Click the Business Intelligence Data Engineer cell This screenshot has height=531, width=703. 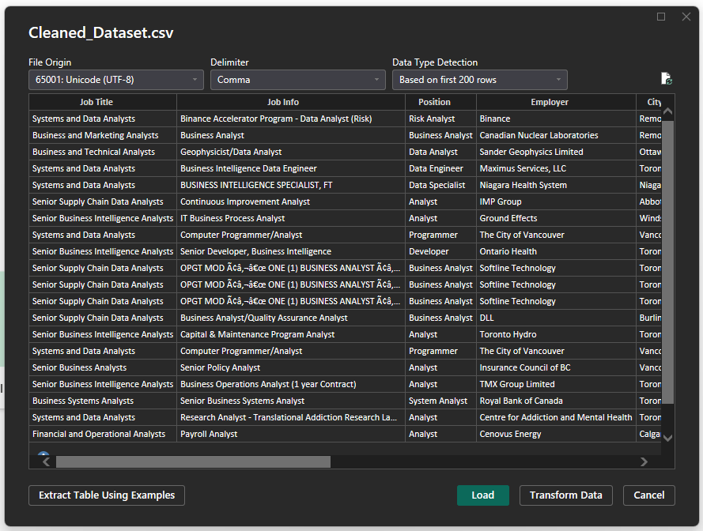pos(291,168)
